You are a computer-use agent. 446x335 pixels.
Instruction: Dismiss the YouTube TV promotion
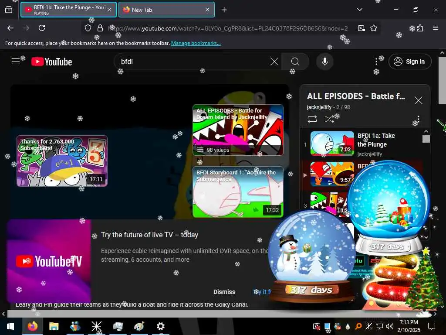[224, 292]
